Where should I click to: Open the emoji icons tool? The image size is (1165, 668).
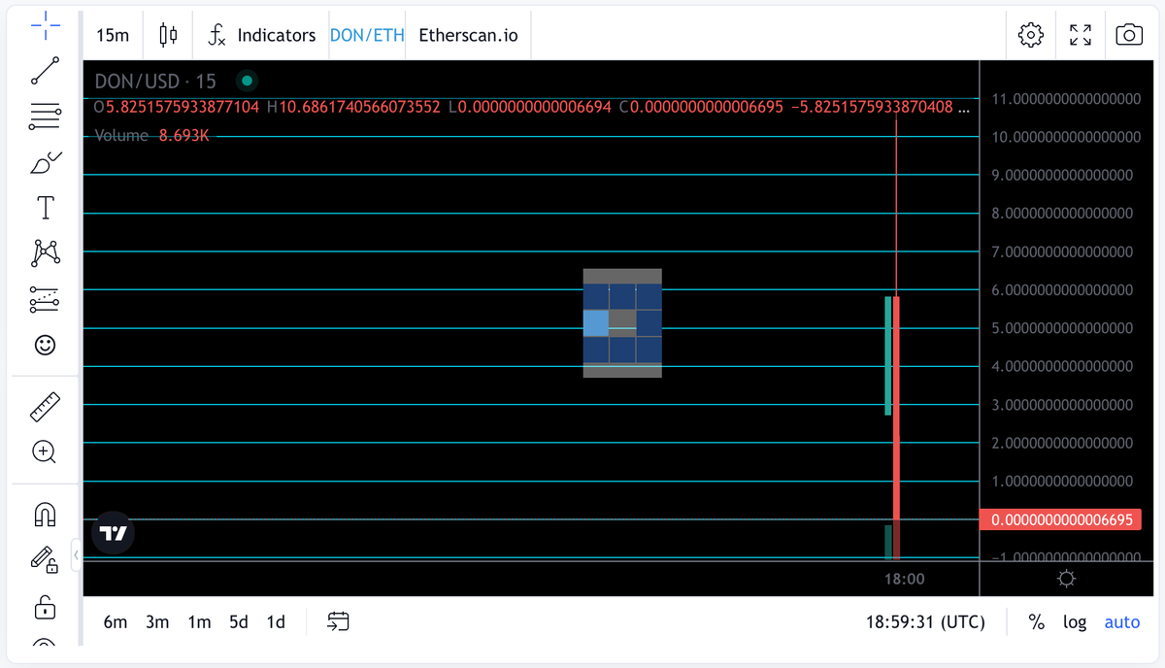click(x=45, y=345)
